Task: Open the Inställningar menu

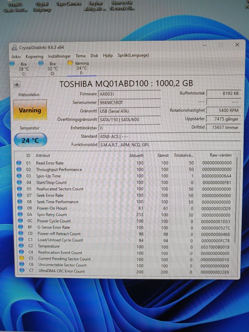Action: coord(59,56)
